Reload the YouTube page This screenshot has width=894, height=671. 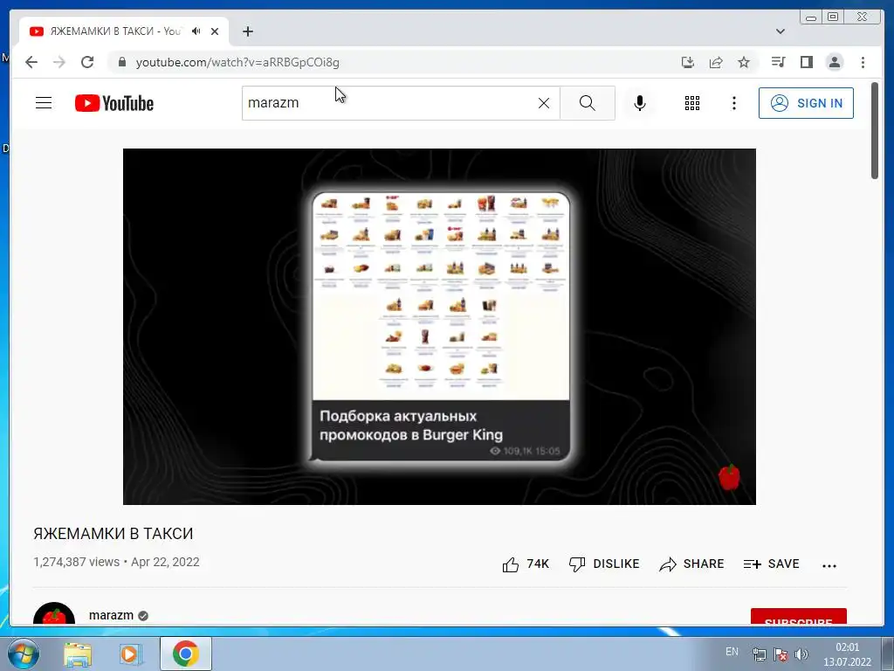tap(87, 62)
